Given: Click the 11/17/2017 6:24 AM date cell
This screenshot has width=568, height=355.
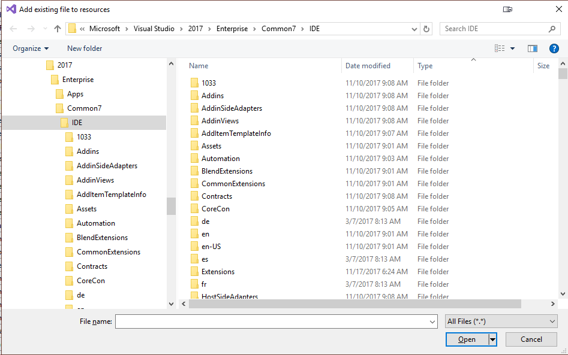Looking at the screenshot, I should tap(377, 272).
